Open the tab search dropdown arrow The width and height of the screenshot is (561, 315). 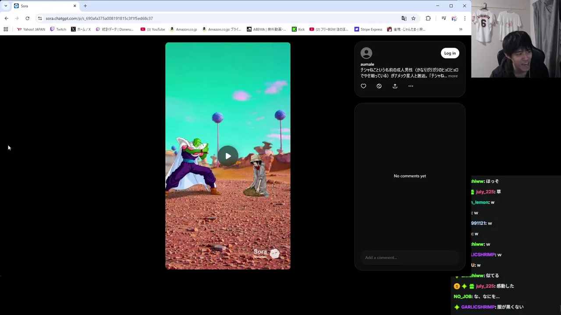coord(5,6)
